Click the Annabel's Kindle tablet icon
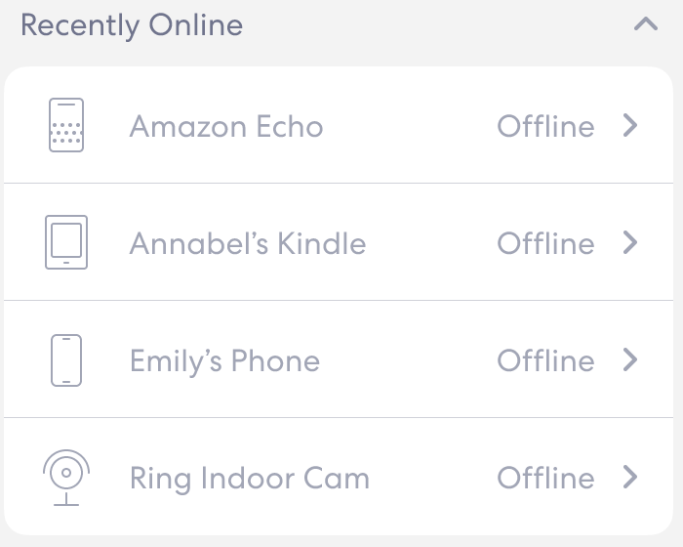The image size is (683, 547). 66,242
